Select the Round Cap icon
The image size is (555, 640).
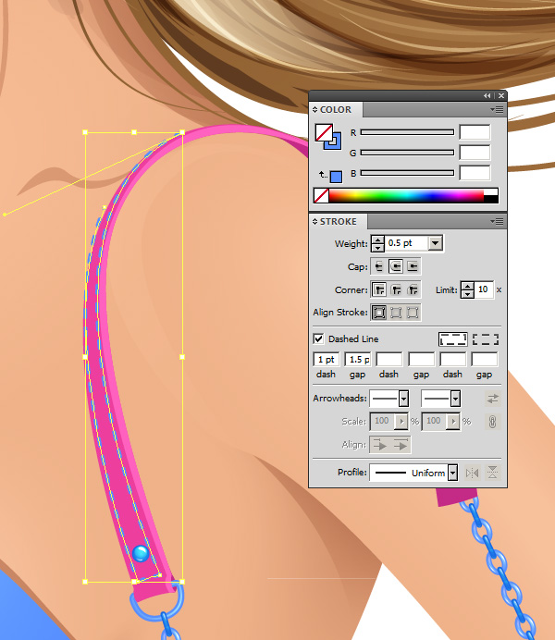coord(395,266)
